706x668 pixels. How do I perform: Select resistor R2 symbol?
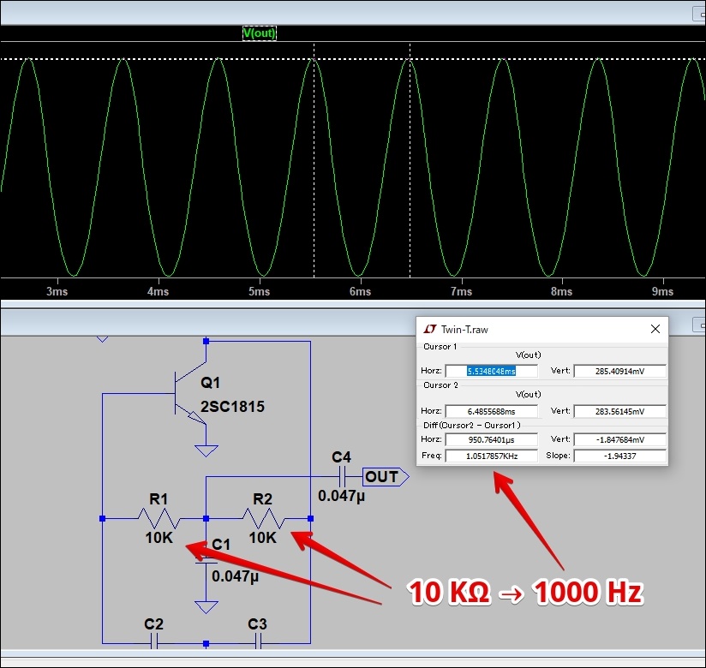tap(263, 518)
